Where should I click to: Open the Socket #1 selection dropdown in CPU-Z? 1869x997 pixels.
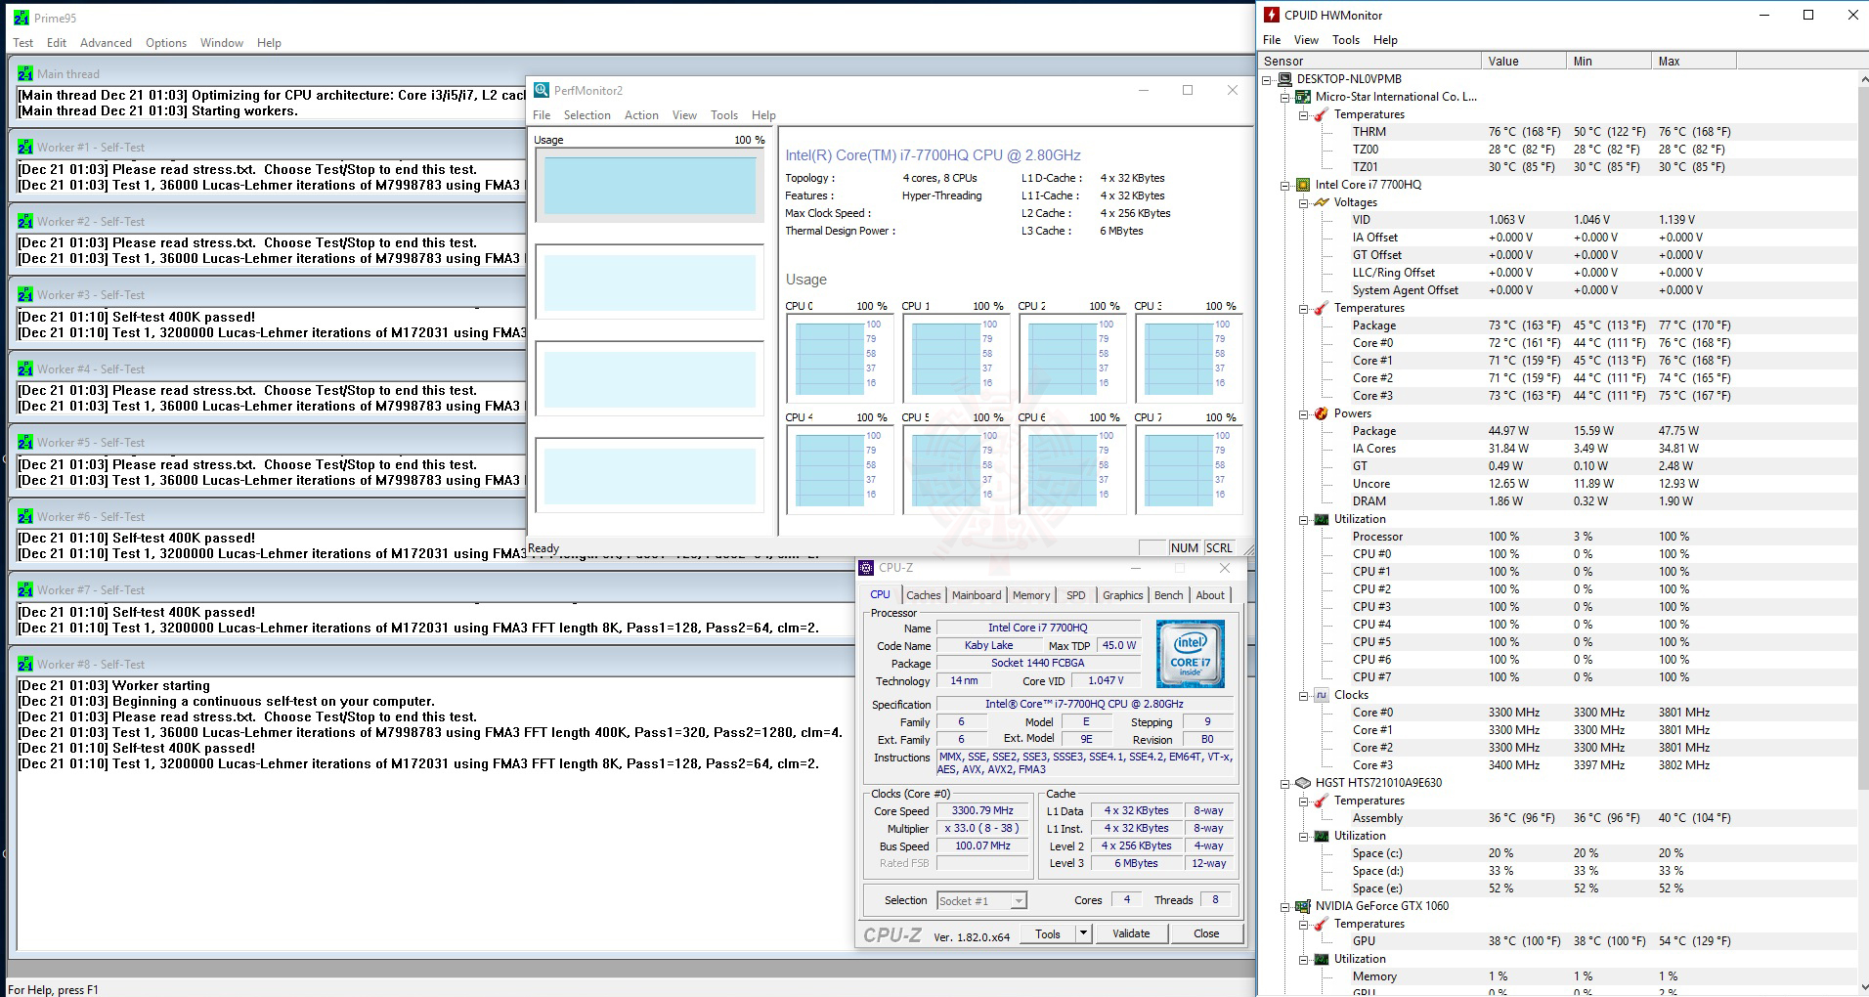pos(1018,900)
